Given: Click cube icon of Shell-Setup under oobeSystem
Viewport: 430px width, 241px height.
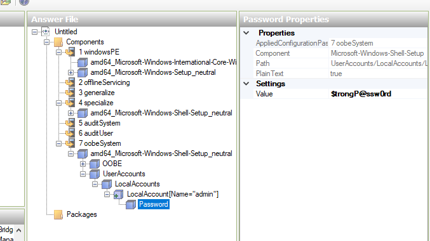Looking at the screenshot, I should (83, 153).
